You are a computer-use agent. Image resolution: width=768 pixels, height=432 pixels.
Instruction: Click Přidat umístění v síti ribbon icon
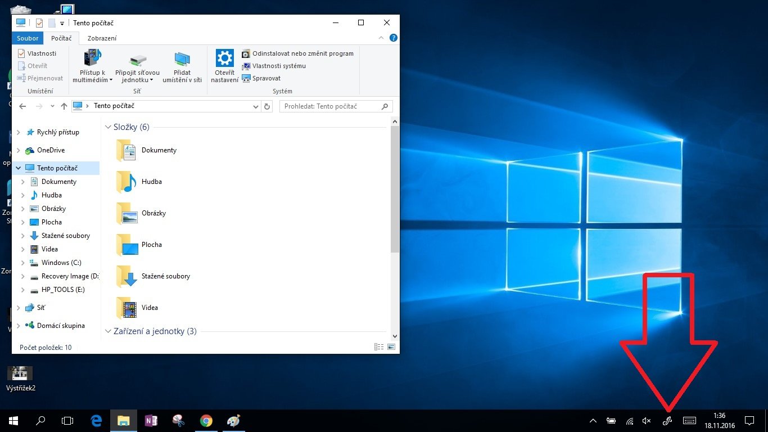pyautogui.click(x=182, y=58)
